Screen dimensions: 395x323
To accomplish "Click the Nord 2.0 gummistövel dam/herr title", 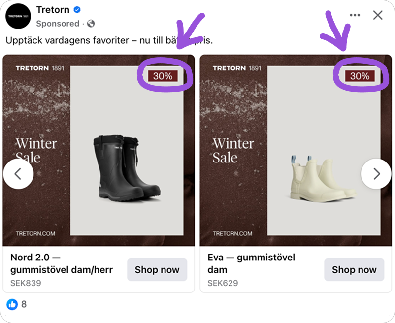I will 62,263.
